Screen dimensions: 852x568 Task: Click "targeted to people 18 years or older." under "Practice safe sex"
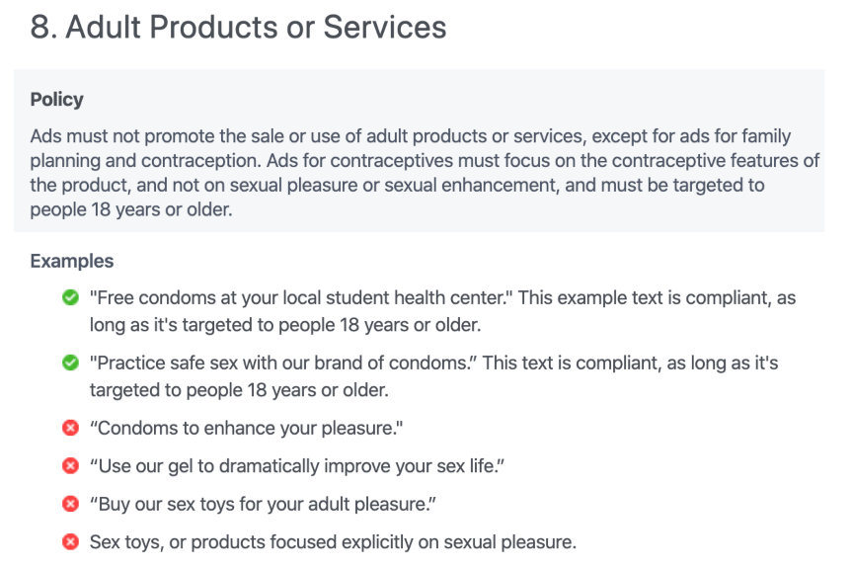239,389
